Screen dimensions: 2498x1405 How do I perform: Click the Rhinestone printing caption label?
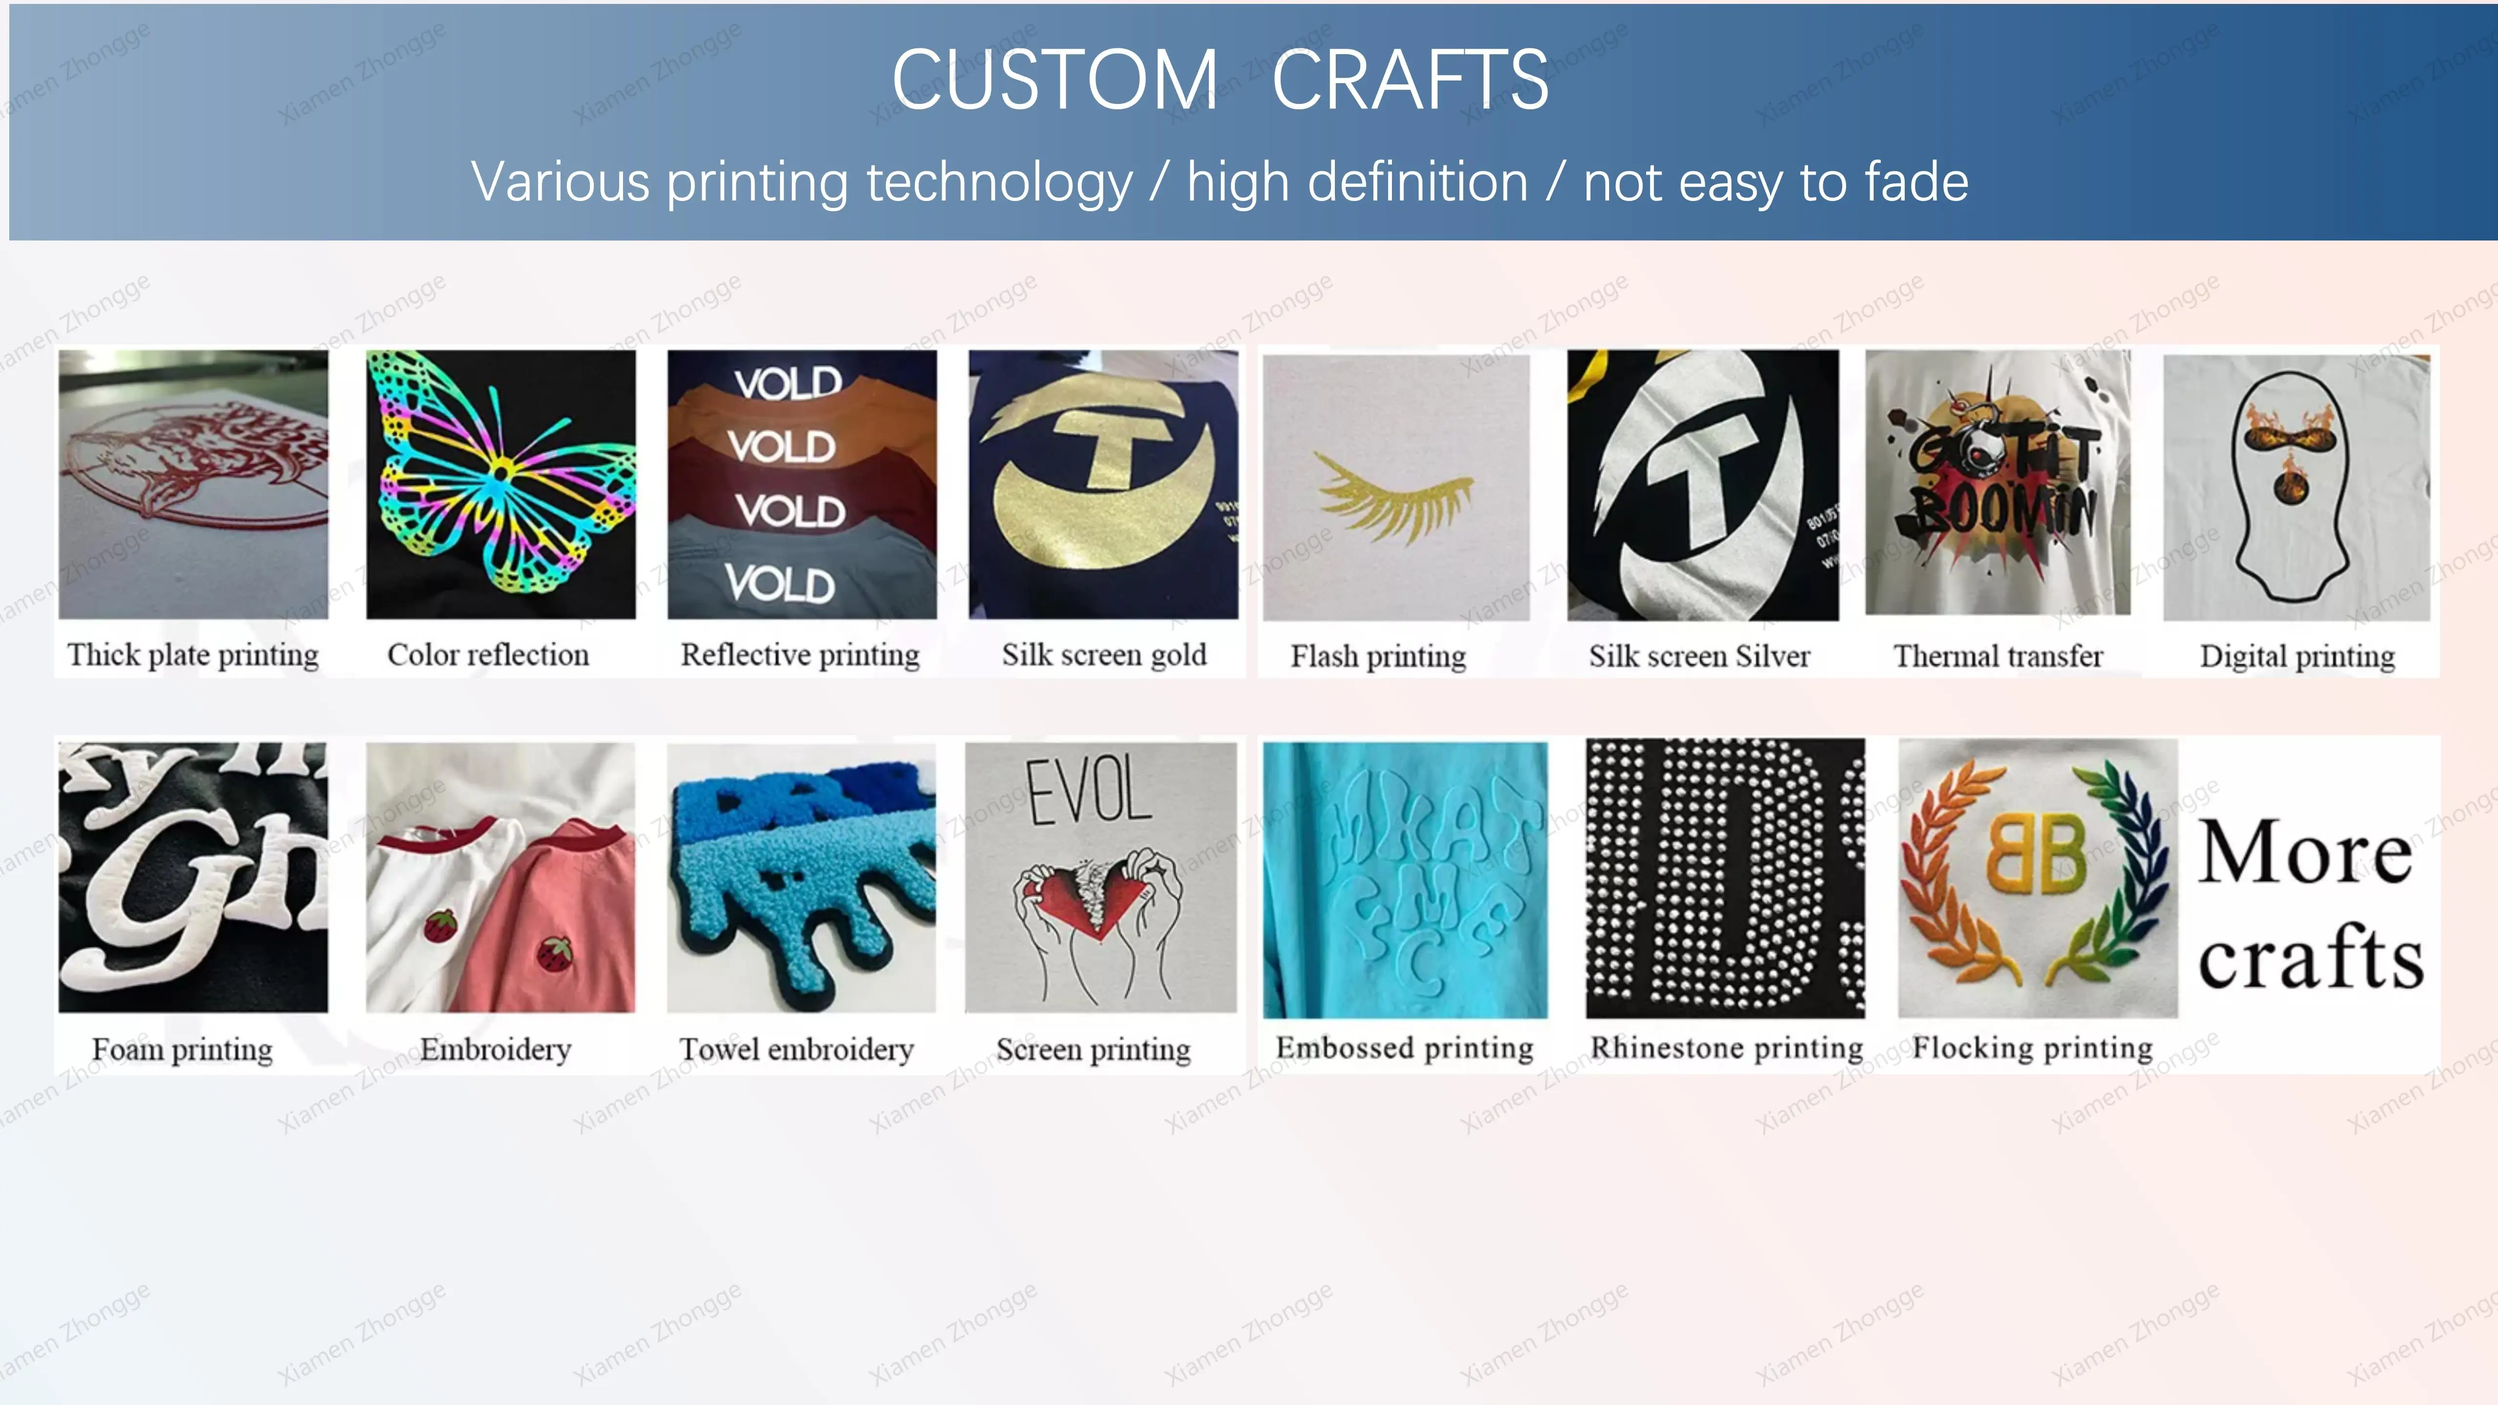(1726, 1047)
